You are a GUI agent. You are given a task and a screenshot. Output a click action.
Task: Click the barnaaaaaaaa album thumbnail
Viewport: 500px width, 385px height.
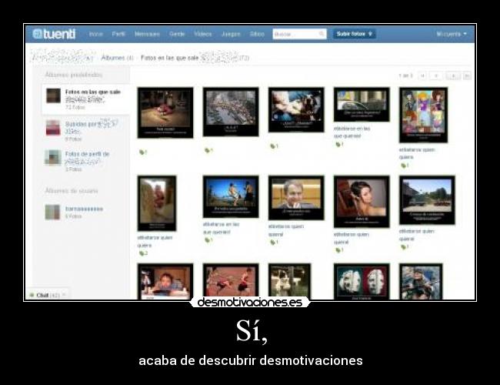pos(52,213)
